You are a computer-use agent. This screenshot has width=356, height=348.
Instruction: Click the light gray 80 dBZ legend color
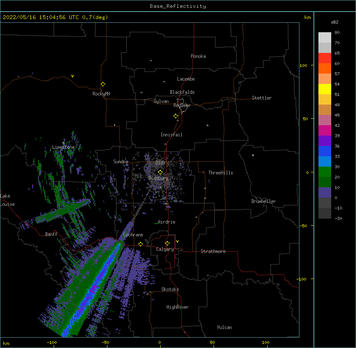[x=325, y=38]
